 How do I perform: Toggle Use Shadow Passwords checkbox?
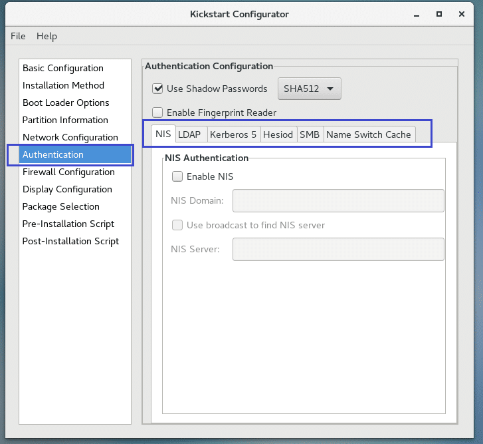pos(158,89)
